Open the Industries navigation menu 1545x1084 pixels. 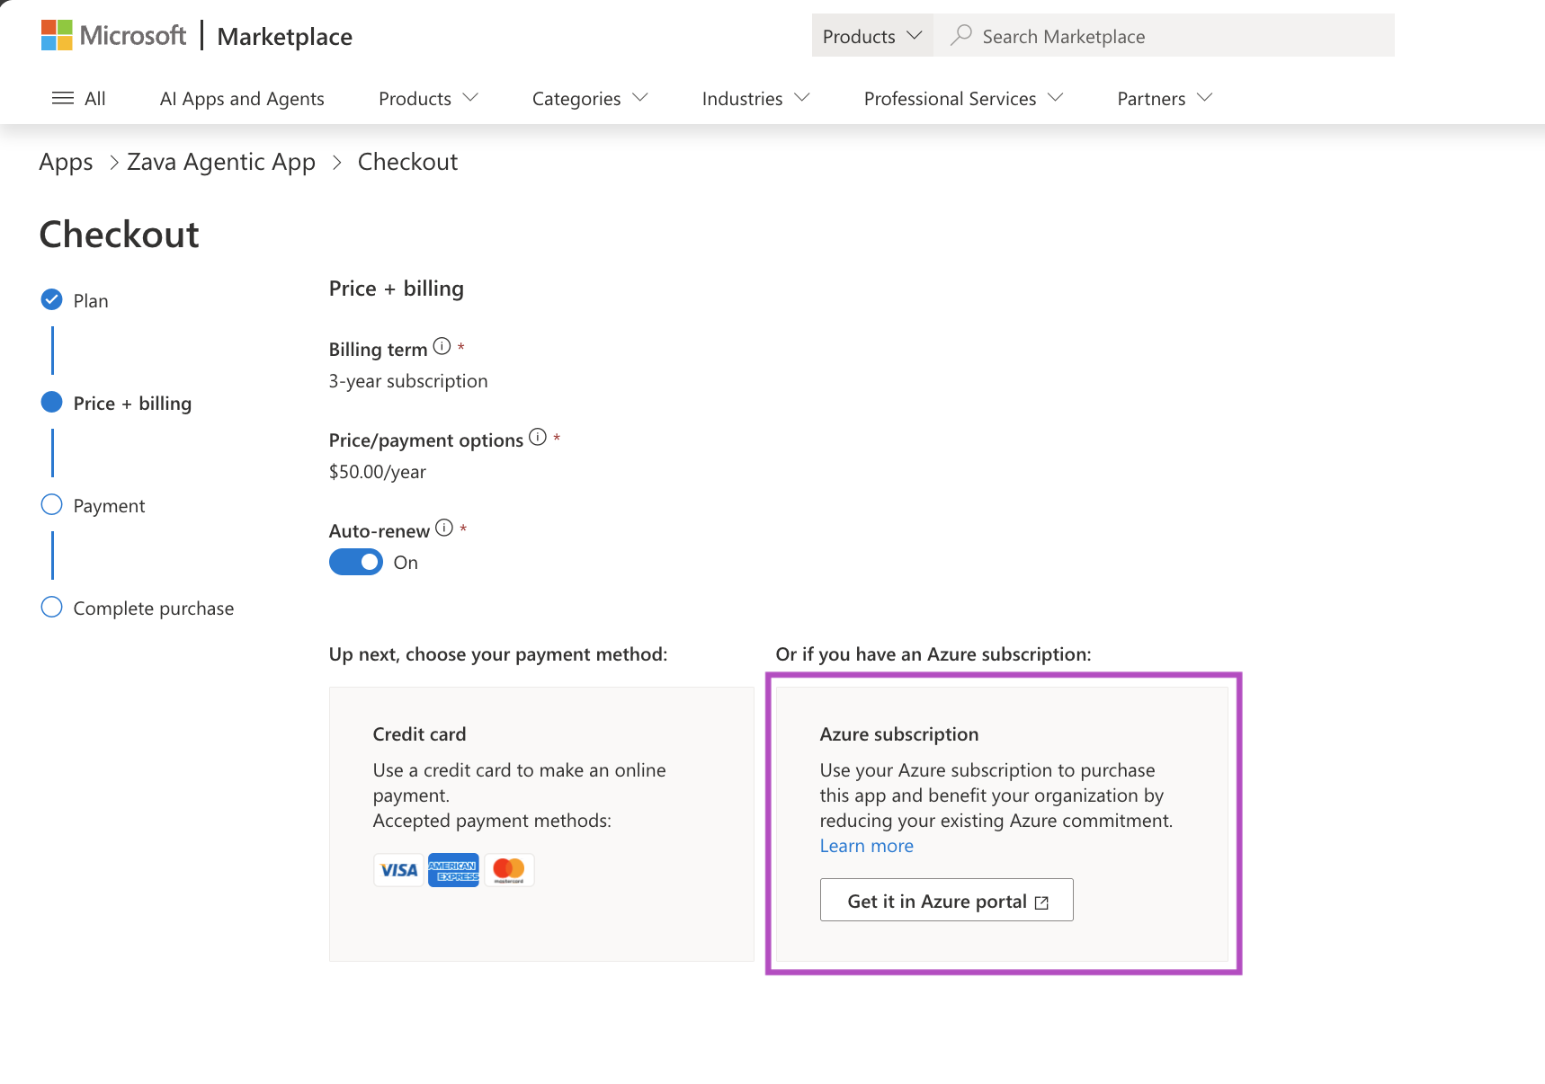(754, 98)
